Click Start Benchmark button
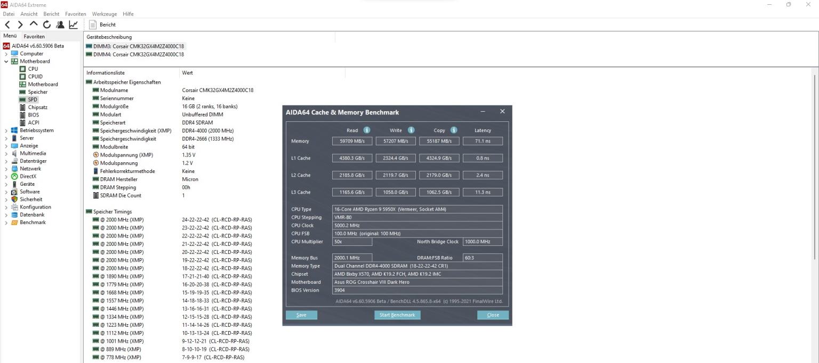Image resolution: width=819 pixels, height=363 pixels. 397,315
